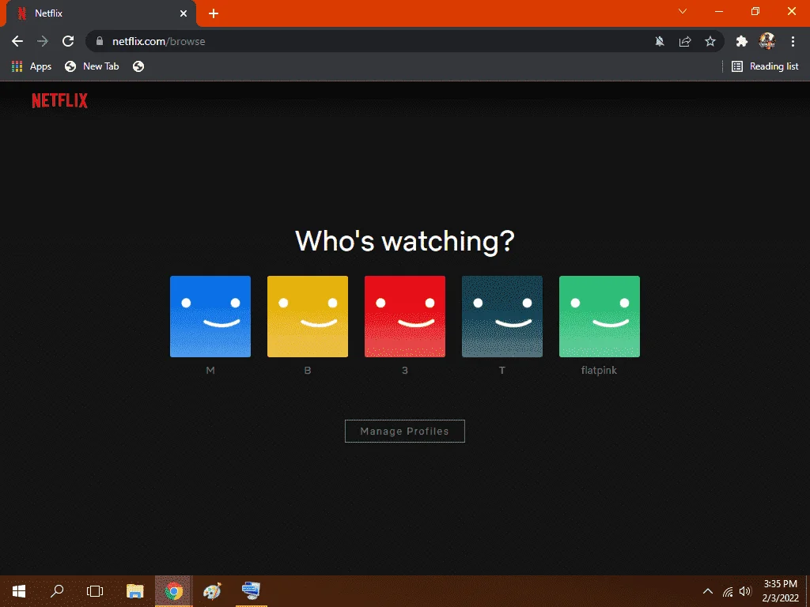
Task: Open the volume speaker tray icon
Action: (745, 591)
